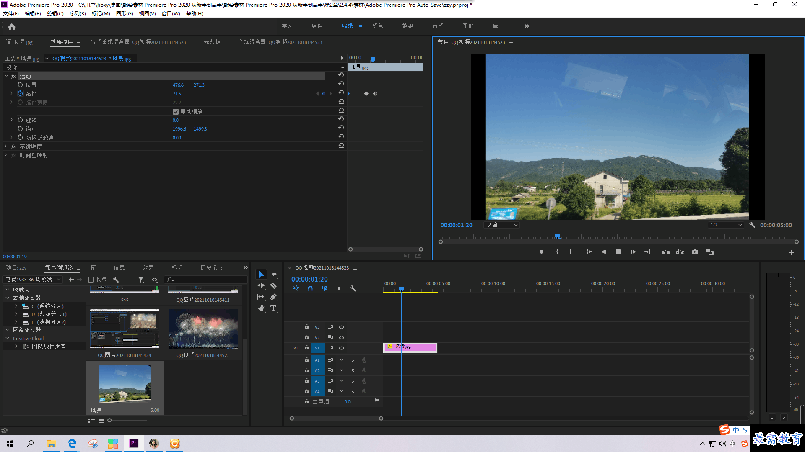This screenshot has height=452, width=805.
Task: Click thumbnail size slider in Media Browser
Action: point(109,421)
